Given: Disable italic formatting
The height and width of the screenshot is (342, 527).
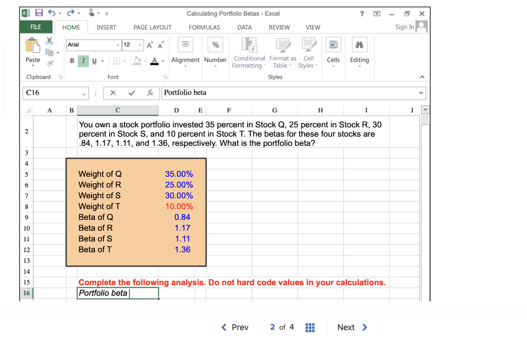Looking at the screenshot, I should (83, 61).
